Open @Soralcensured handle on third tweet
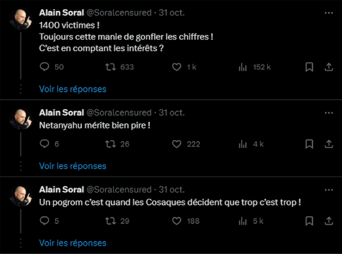 [x=119, y=190]
